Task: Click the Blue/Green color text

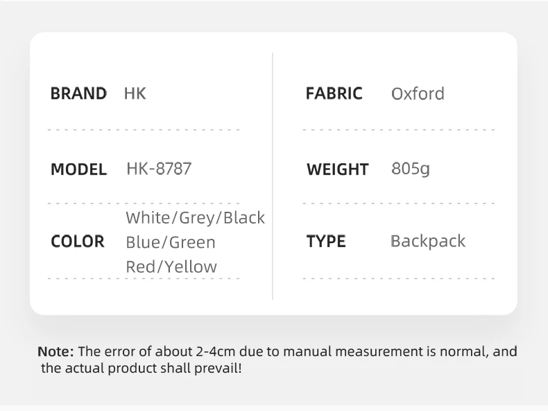Action: pyautogui.click(x=171, y=242)
